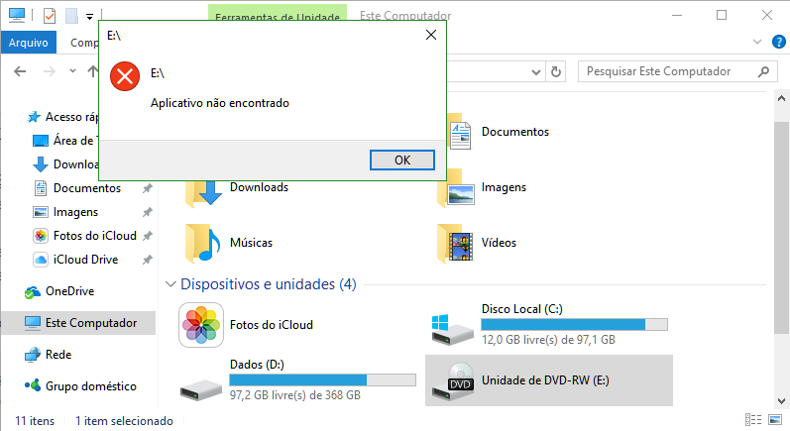
Task: Close the E:\ error dialog
Action: [431, 35]
